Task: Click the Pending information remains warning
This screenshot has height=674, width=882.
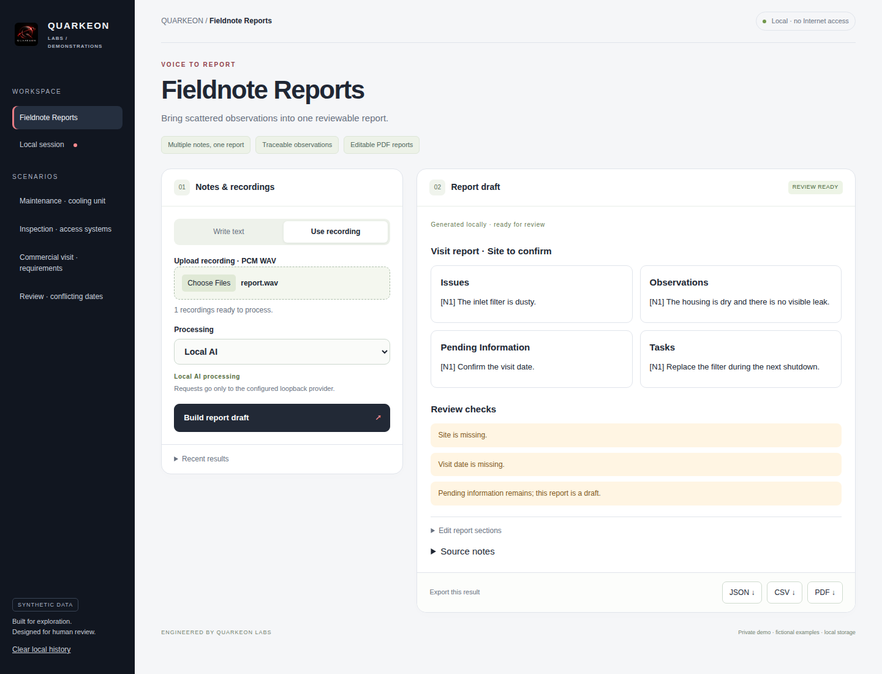Action: point(636,493)
